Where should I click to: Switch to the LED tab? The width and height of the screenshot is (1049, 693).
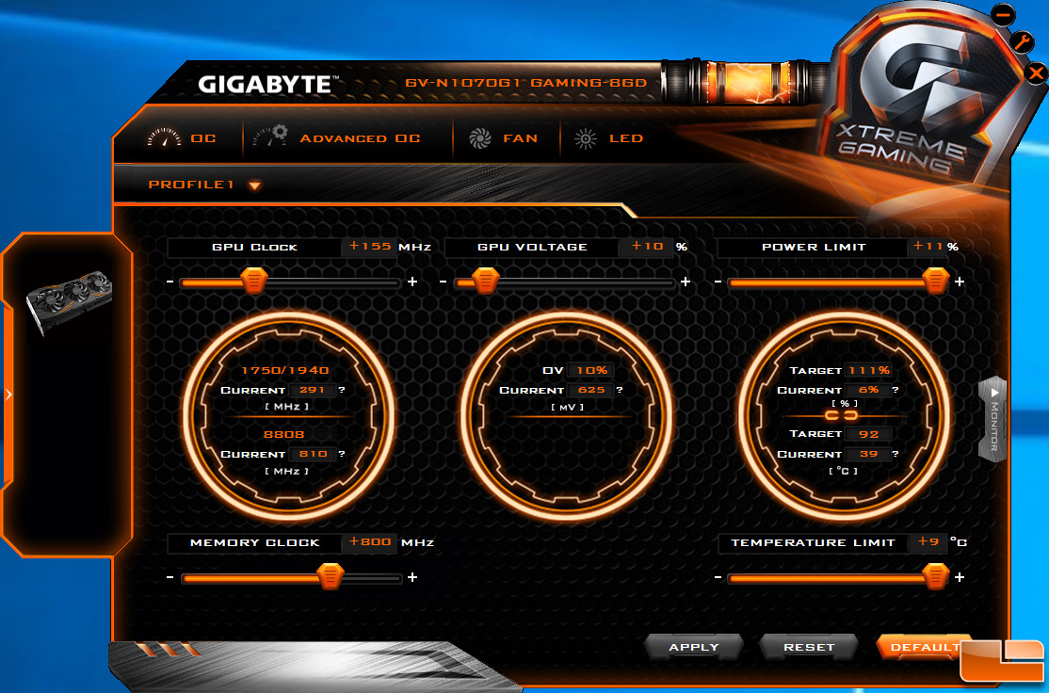608,137
